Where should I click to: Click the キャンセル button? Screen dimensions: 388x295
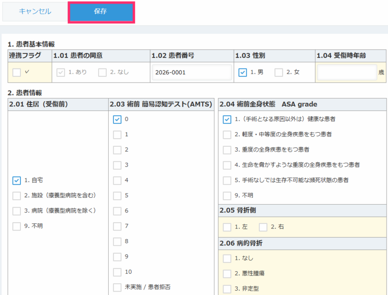tap(35, 11)
